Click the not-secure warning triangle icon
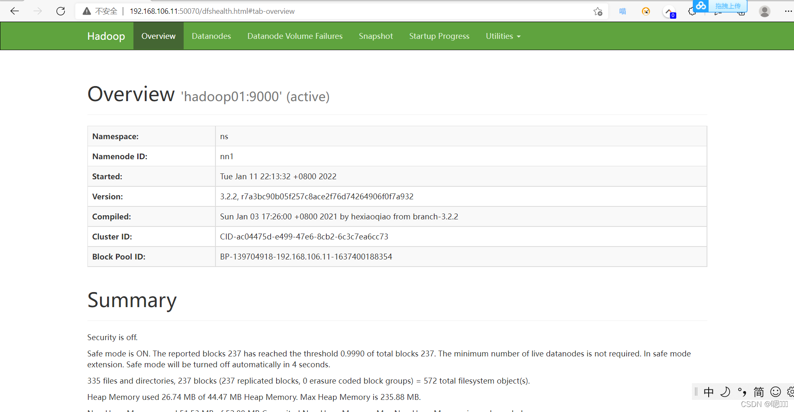794x412 pixels. coord(87,11)
